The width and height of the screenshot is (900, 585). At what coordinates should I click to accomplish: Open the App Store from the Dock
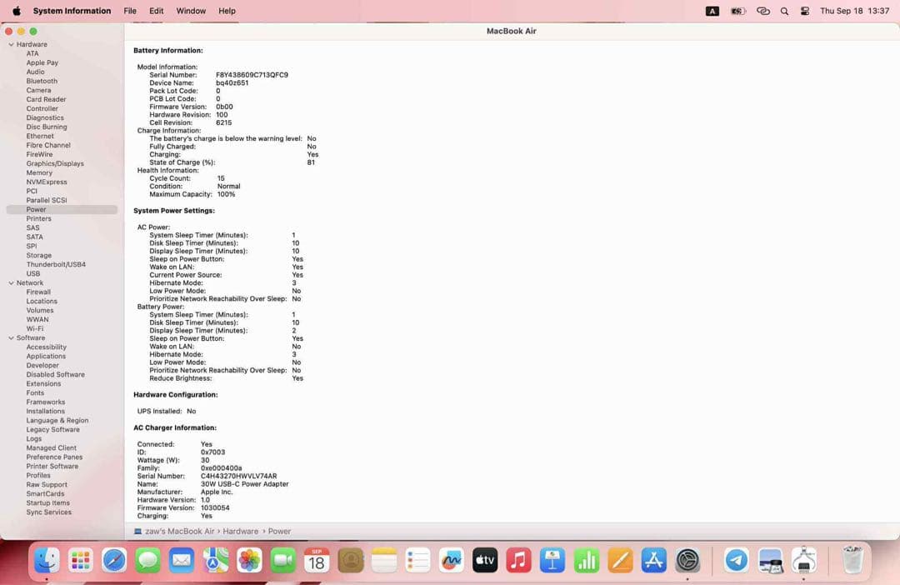click(x=653, y=561)
